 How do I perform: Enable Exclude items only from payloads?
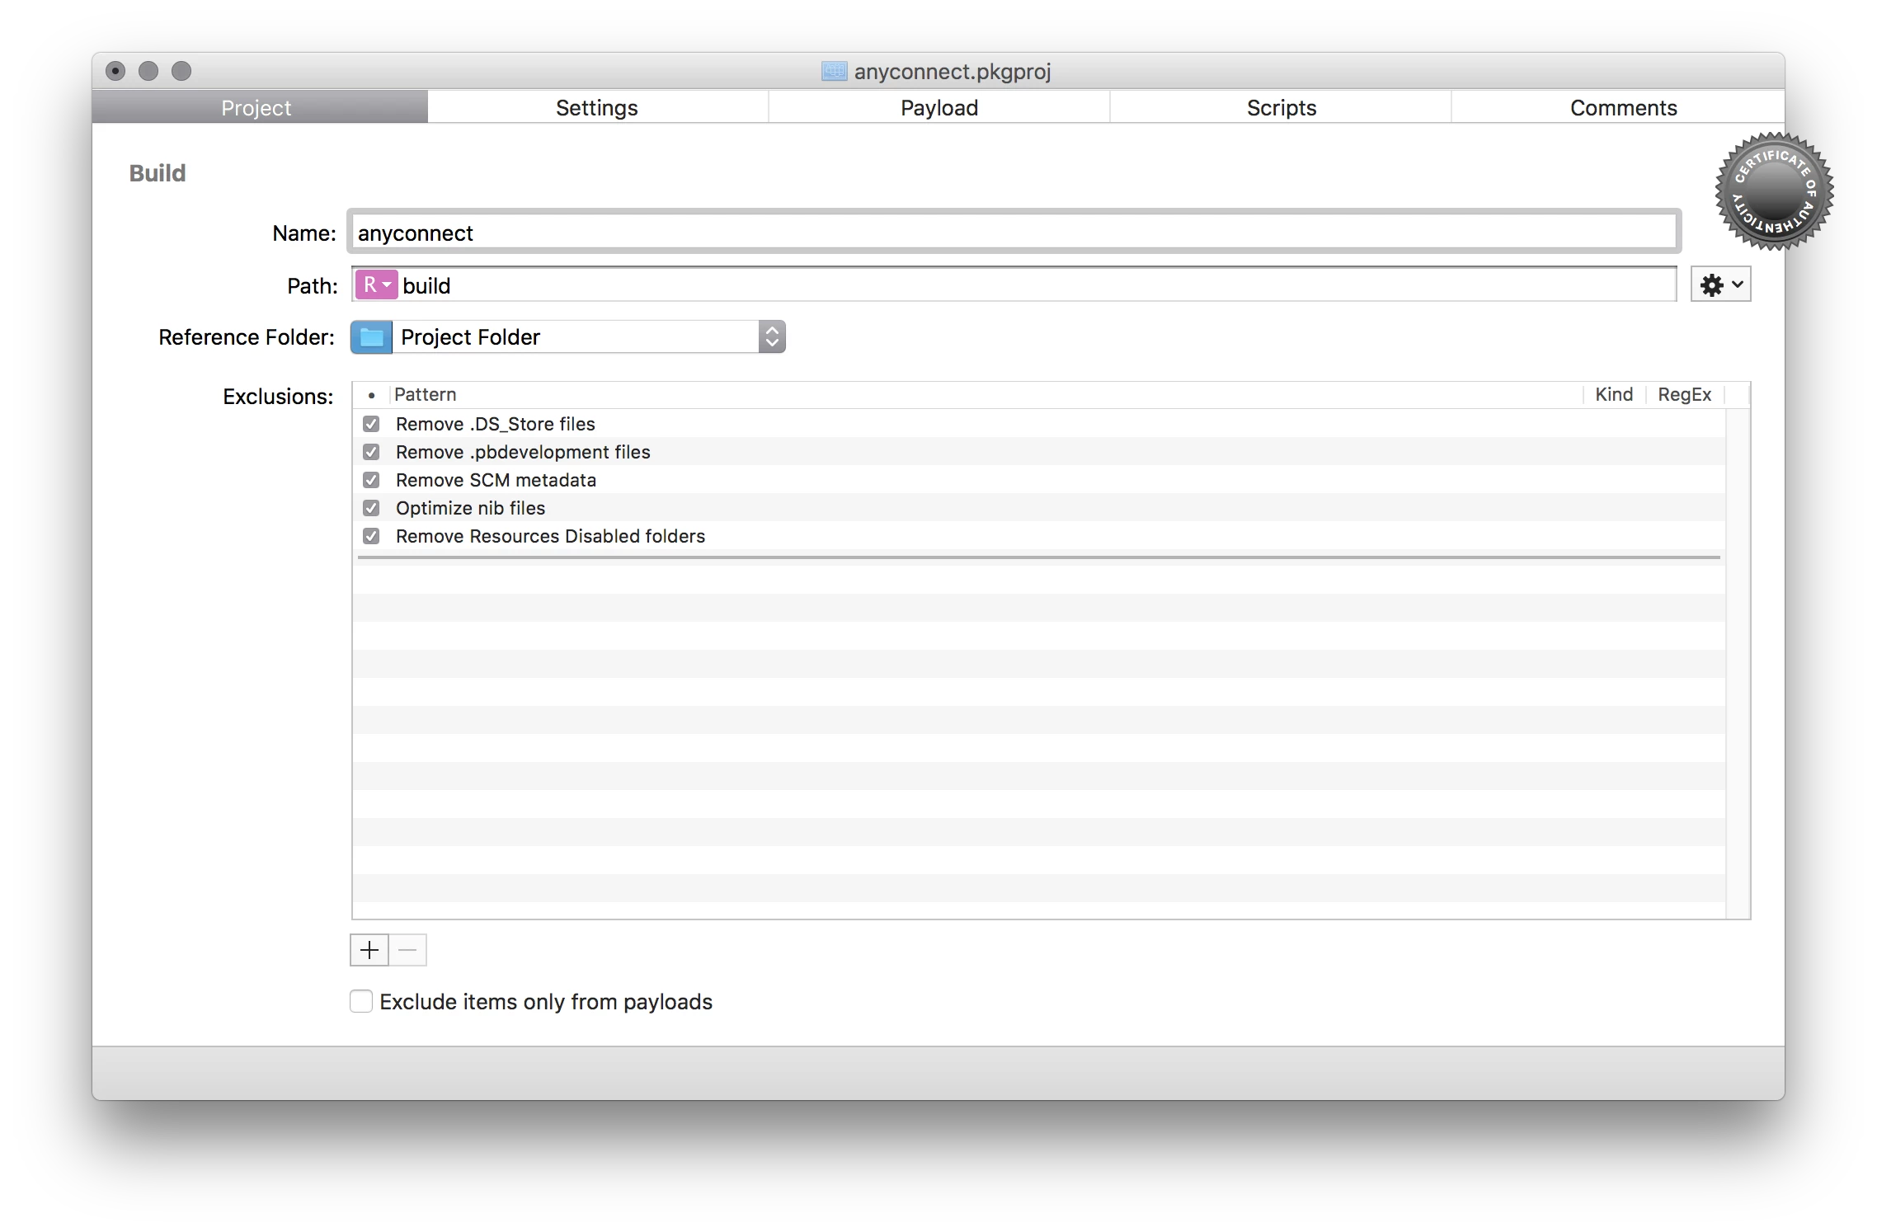point(361,1001)
